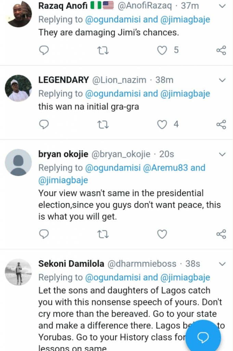The width and height of the screenshot is (233, 351).
Task: View Sekoni Damilola's profile picture
Action: pos(18,272)
